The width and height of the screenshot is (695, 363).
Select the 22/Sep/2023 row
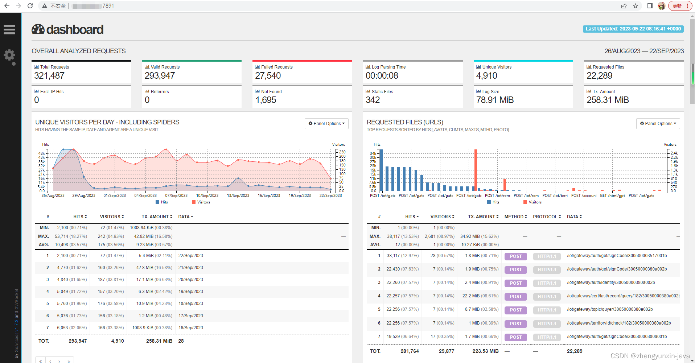click(192, 256)
